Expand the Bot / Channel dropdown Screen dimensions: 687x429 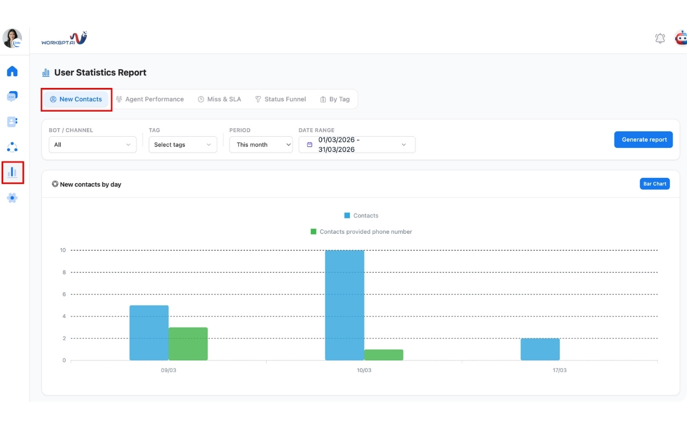92,145
